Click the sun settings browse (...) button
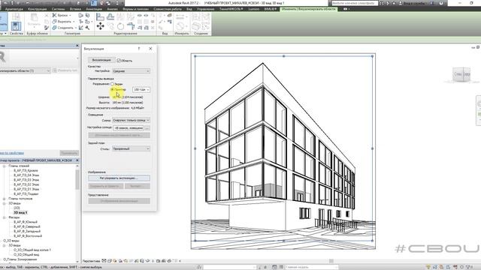Viewport: 481px width, 270px height. [147, 128]
